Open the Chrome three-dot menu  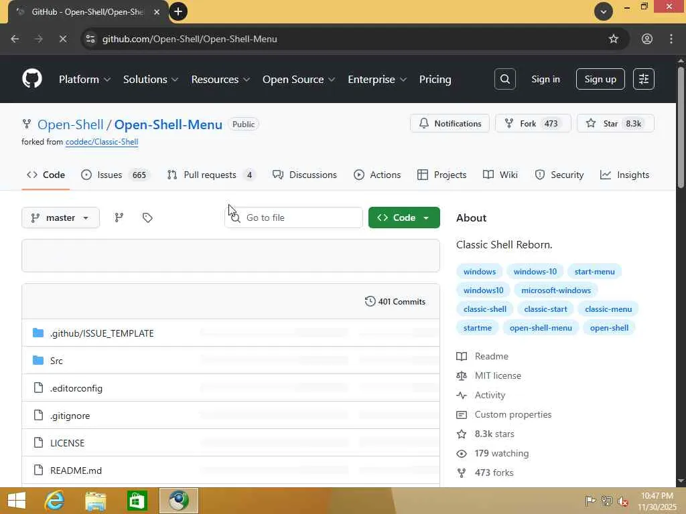pos(671,39)
